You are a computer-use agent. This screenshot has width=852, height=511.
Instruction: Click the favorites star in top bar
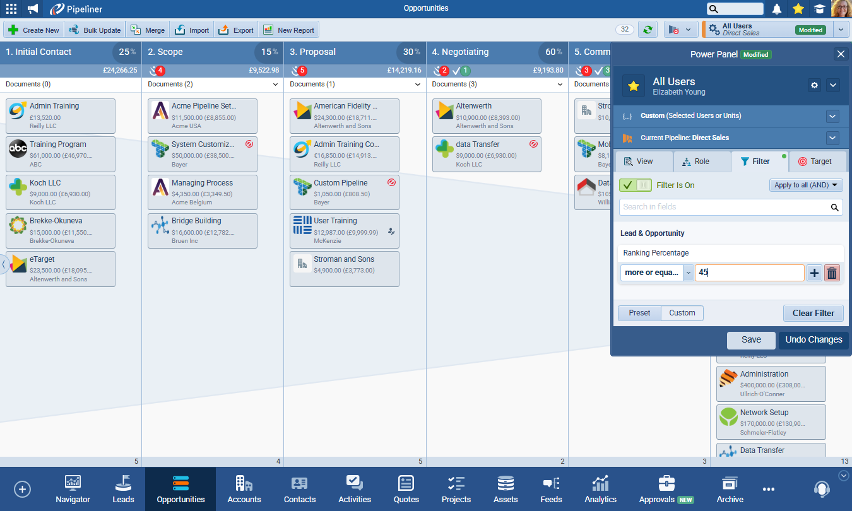pyautogui.click(x=798, y=9)
